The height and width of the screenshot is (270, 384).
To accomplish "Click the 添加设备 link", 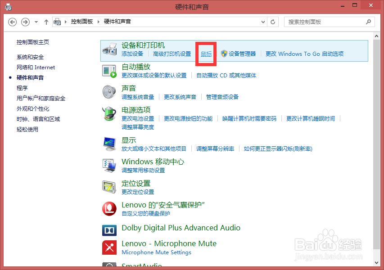I will (x=132, y=54).
